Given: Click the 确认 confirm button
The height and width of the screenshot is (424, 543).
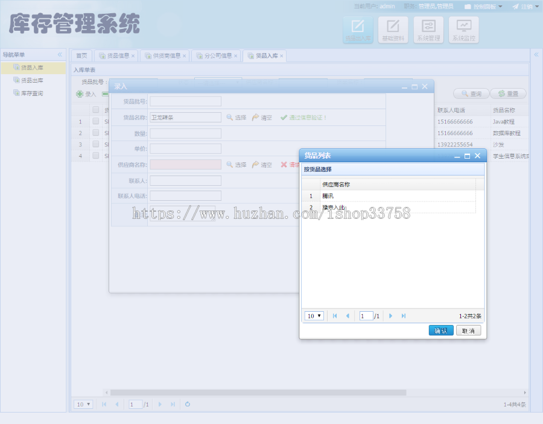Looking at the screenshot, I should [x=440, y=330].
